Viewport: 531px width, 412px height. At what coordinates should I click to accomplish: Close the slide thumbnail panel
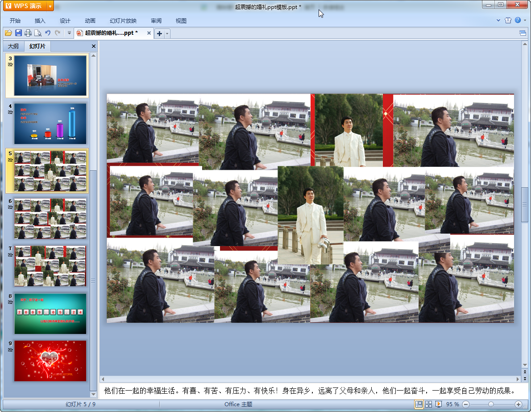pyautogui.click(x=93, y=46)
